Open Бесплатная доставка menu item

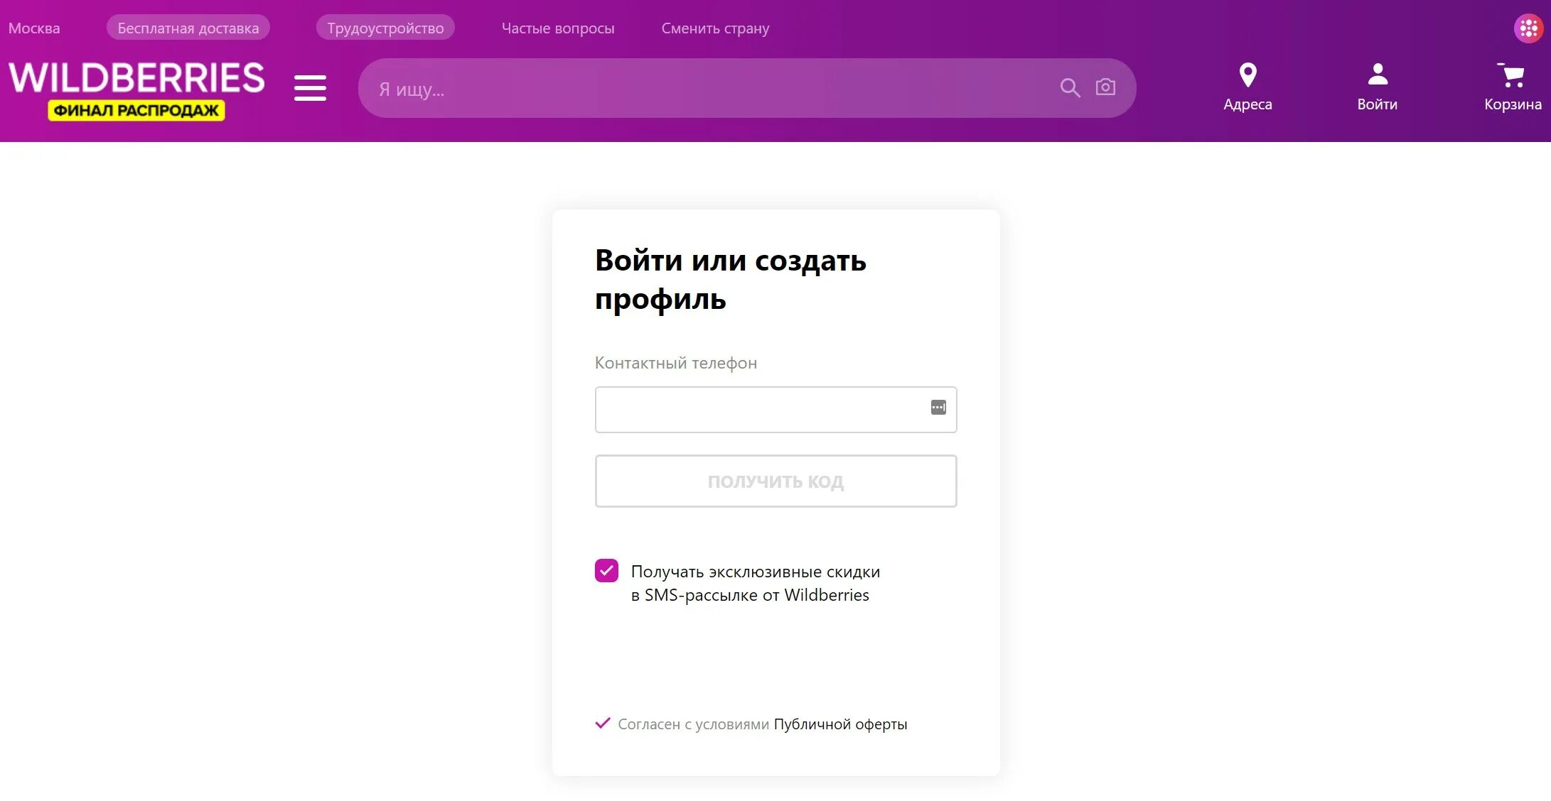click(x=188, y=28)
